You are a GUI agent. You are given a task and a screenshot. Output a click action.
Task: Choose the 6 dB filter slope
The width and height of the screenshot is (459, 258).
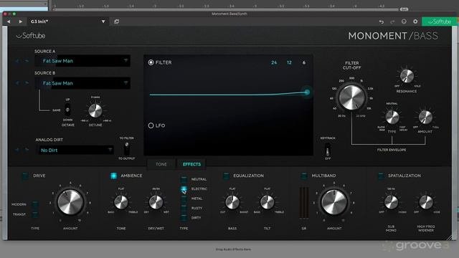[304, 62]
